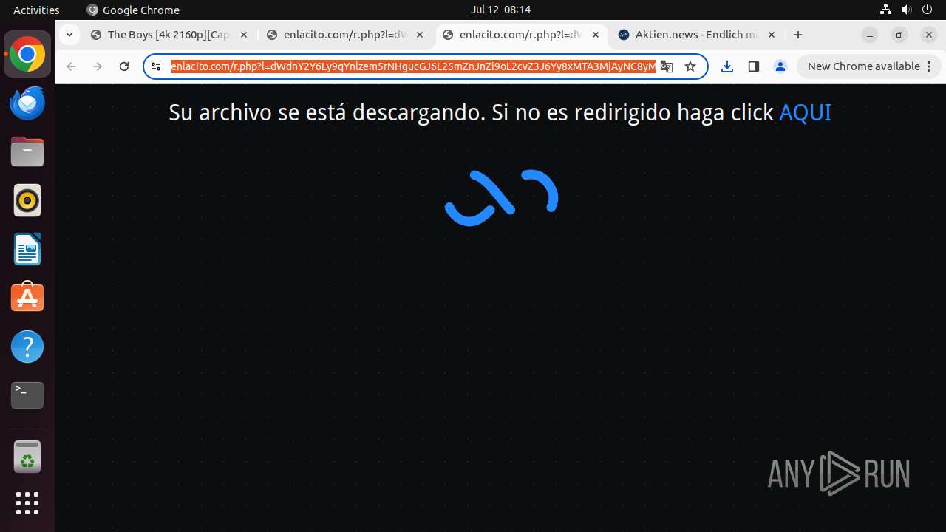The width and height of the screenshot is (946, 532).
Task: Open Rhythmbox music player in the dock
Action: click(x=27, y=200)
